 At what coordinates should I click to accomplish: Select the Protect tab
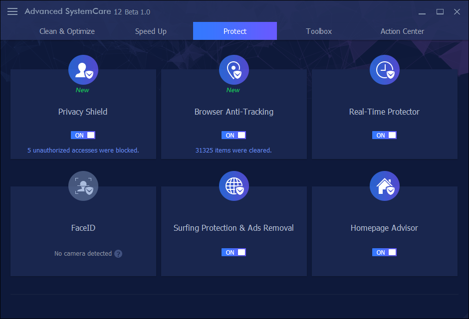(235, 31)
